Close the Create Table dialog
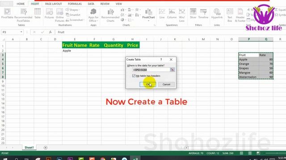The height and width of the screenshot is (160, 286). (x=171, y=60)
